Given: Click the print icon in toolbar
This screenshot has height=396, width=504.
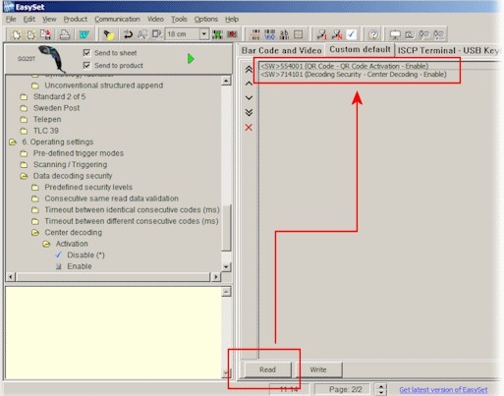Looking at the screenshot, I should click(65, 34).
